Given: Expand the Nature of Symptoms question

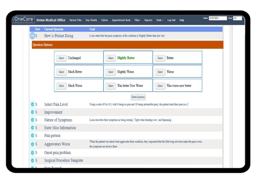Looking at the screenshot, I should click(x=32, y=120).
